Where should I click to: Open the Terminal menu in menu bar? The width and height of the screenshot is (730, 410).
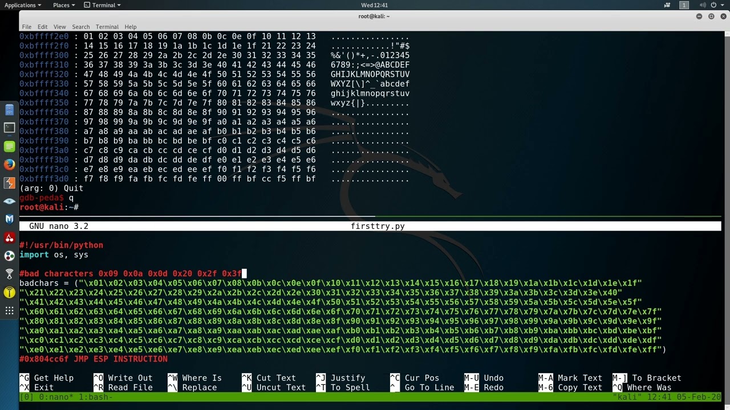tap(107, 27)
